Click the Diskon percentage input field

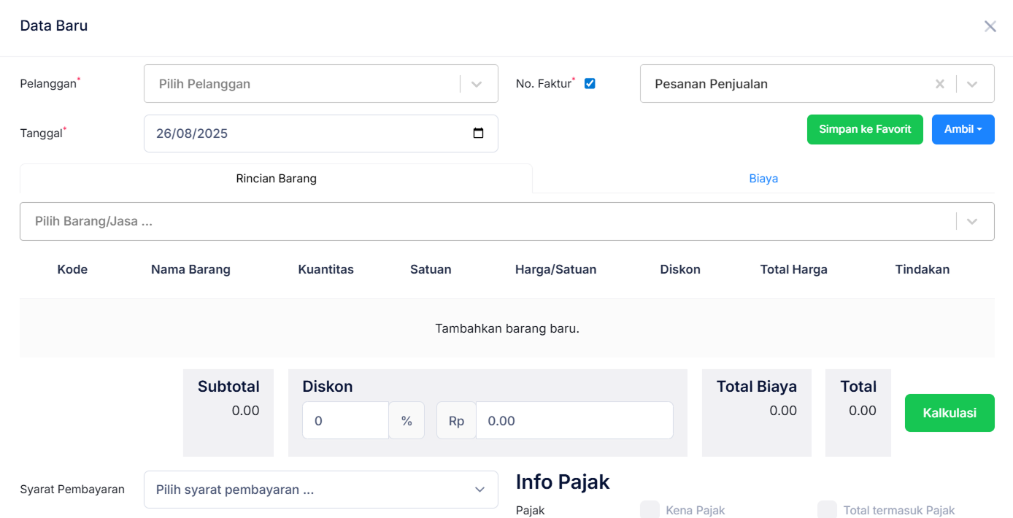346,420
